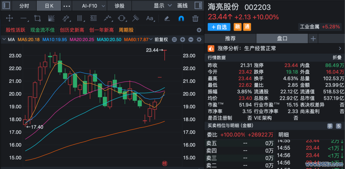Image resolution: width=345 pixels, height=169 pixels.
Task: Expand 涨停分析 details arrow
Action: [340, 48]
